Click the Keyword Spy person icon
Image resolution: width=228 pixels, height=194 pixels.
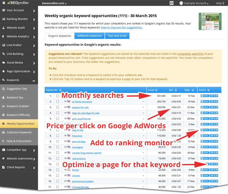(x=3, y=97)
